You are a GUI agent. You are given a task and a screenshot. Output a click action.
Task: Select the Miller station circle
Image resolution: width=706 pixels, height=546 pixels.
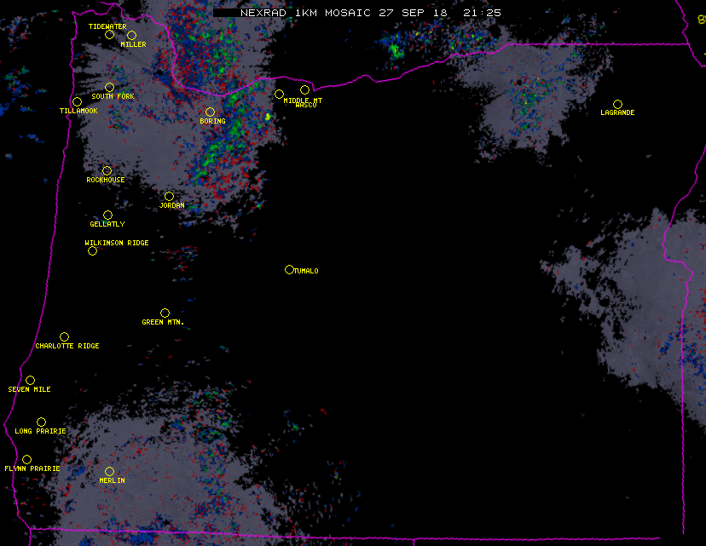tap(131, 35)
